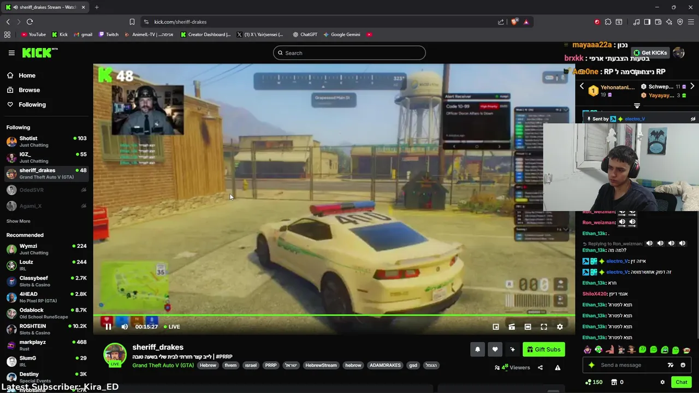Reload the browser page
Viewport: 699px width, 393px height.
29,22
